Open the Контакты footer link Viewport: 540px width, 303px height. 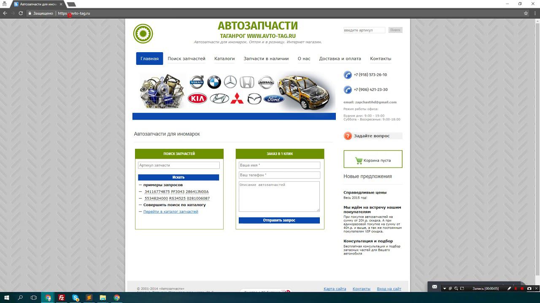pyautogui.click(x=362, y=289)
